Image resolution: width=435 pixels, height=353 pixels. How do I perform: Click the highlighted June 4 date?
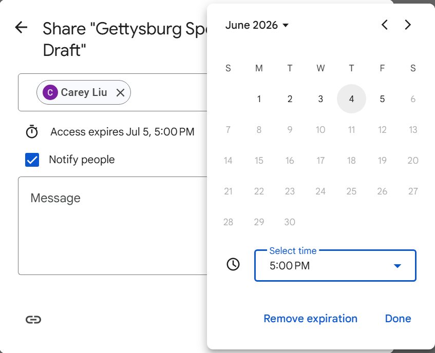coord(351,99)
